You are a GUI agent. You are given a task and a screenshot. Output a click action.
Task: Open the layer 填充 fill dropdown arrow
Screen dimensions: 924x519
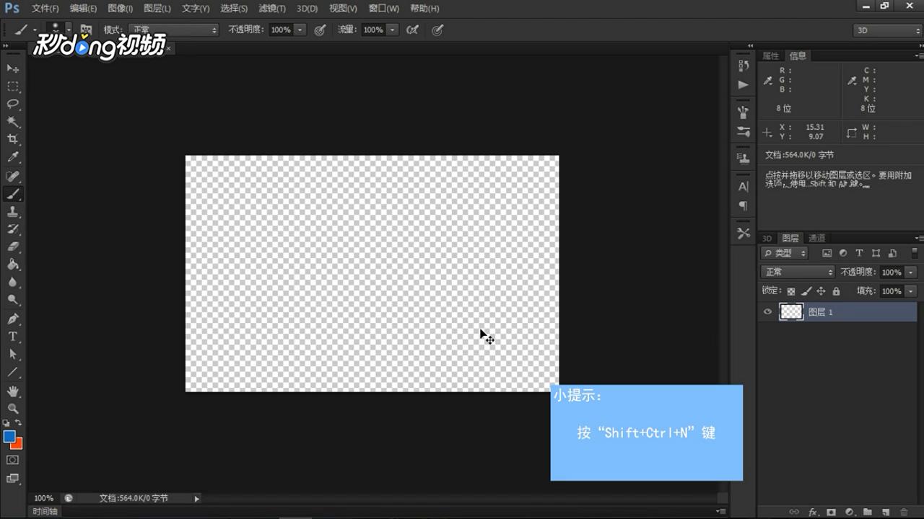[911, 291]
